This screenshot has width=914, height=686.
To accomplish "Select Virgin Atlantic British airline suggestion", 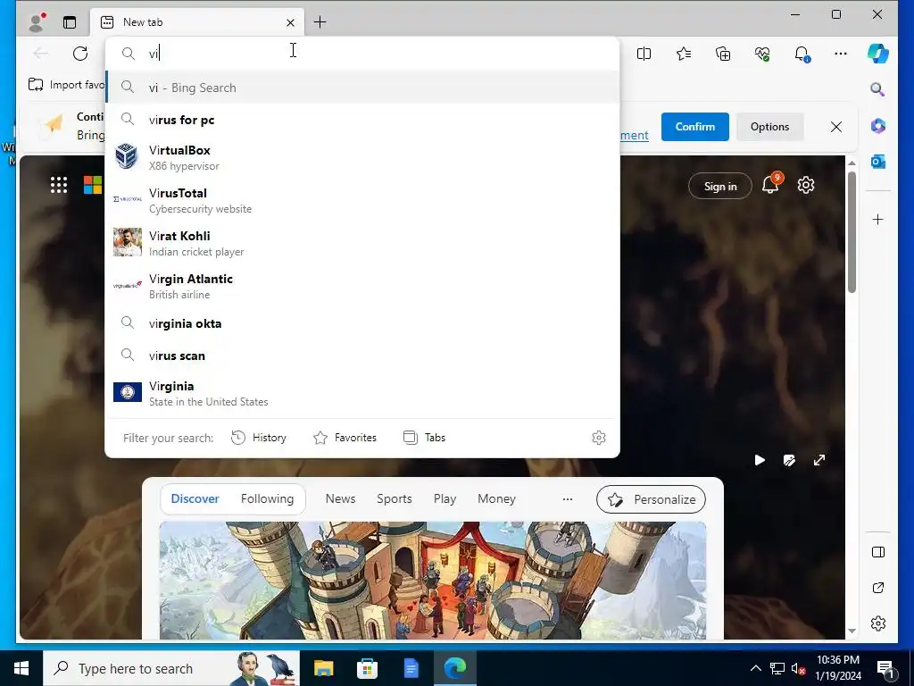I will 362,286.
